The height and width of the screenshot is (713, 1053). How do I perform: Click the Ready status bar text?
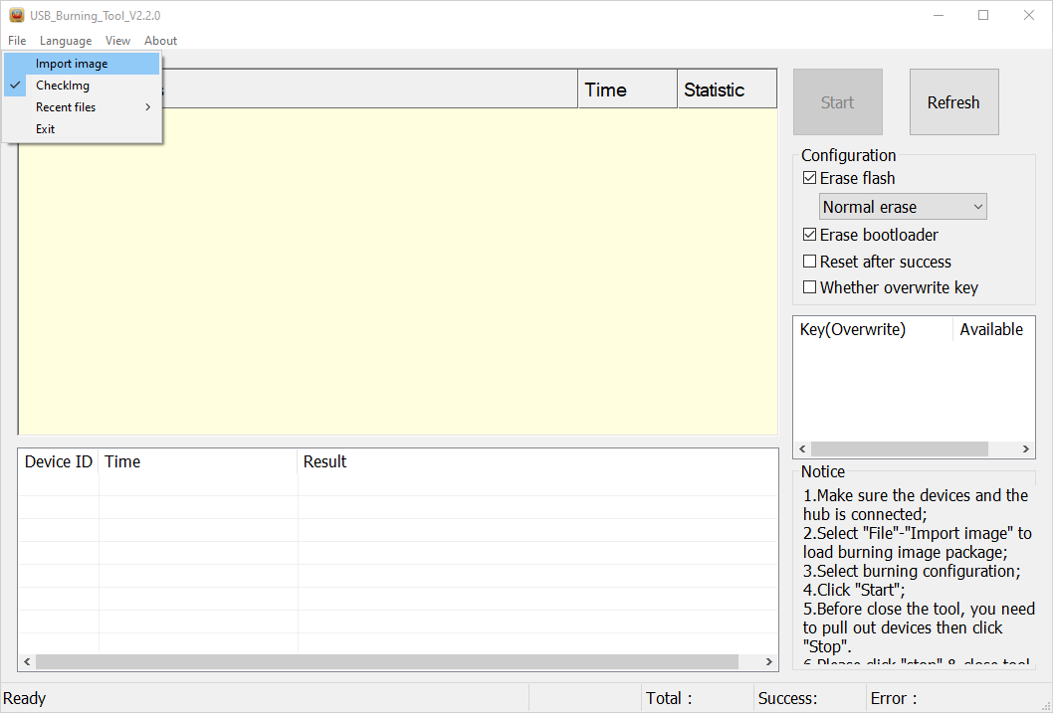pos(25,698)
